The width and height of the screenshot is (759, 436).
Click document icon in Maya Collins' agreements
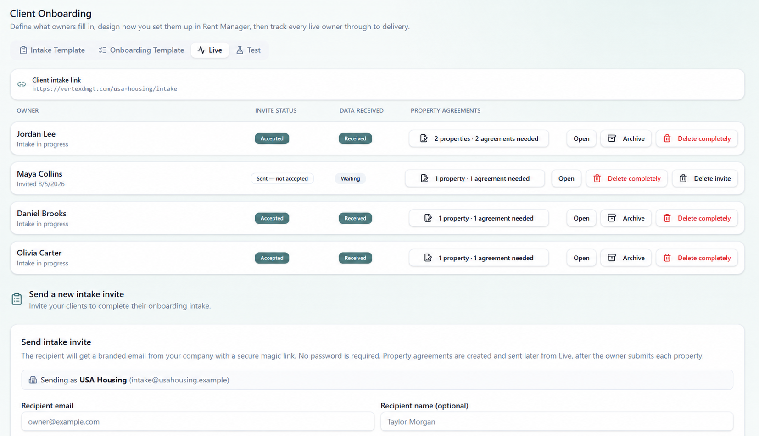(x=424, y=178)
